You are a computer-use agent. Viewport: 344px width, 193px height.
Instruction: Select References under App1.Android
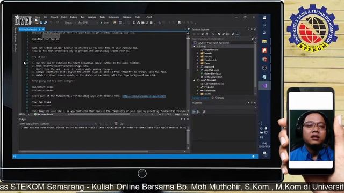209,91
